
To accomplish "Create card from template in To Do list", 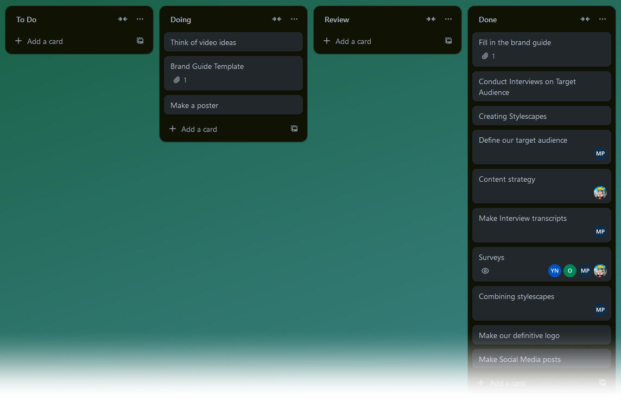I will click(140, 40).
